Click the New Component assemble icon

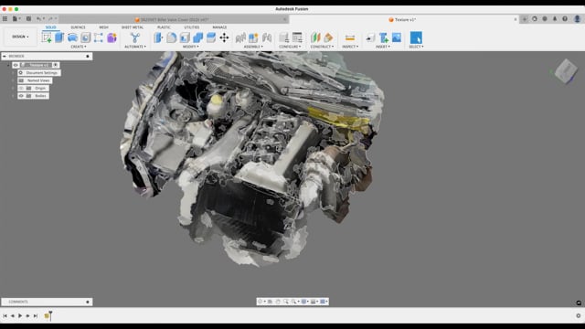(x=253, y=37)
